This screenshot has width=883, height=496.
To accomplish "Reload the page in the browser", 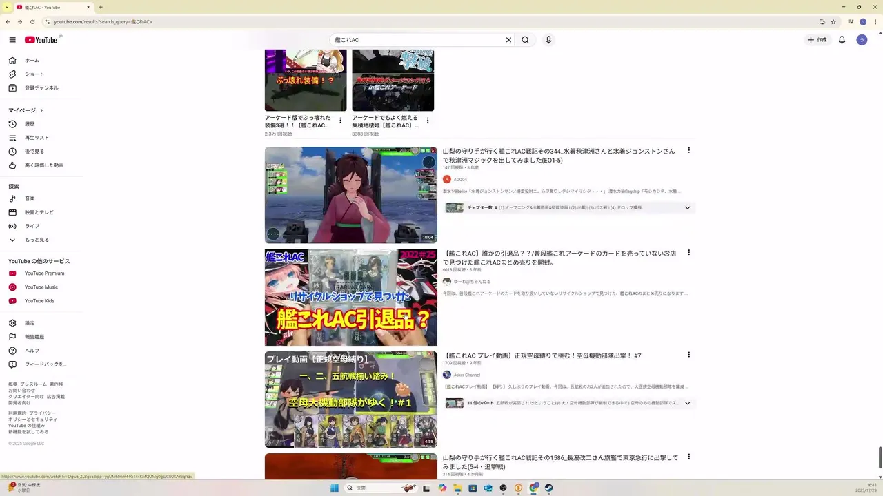I will point(32,21).
